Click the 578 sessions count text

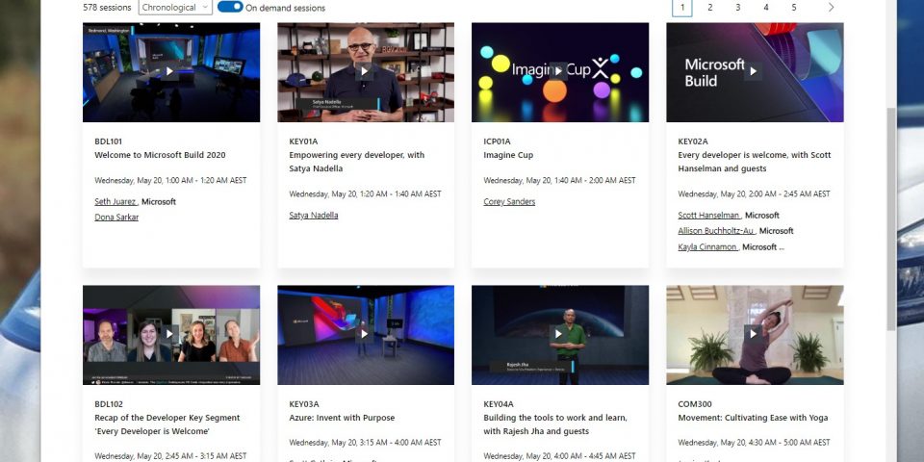tap(107, 8)
